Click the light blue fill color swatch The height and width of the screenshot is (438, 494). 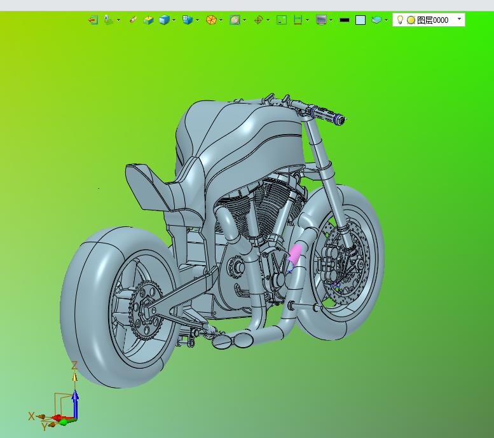pyautogui.click(x=360, y=20)
